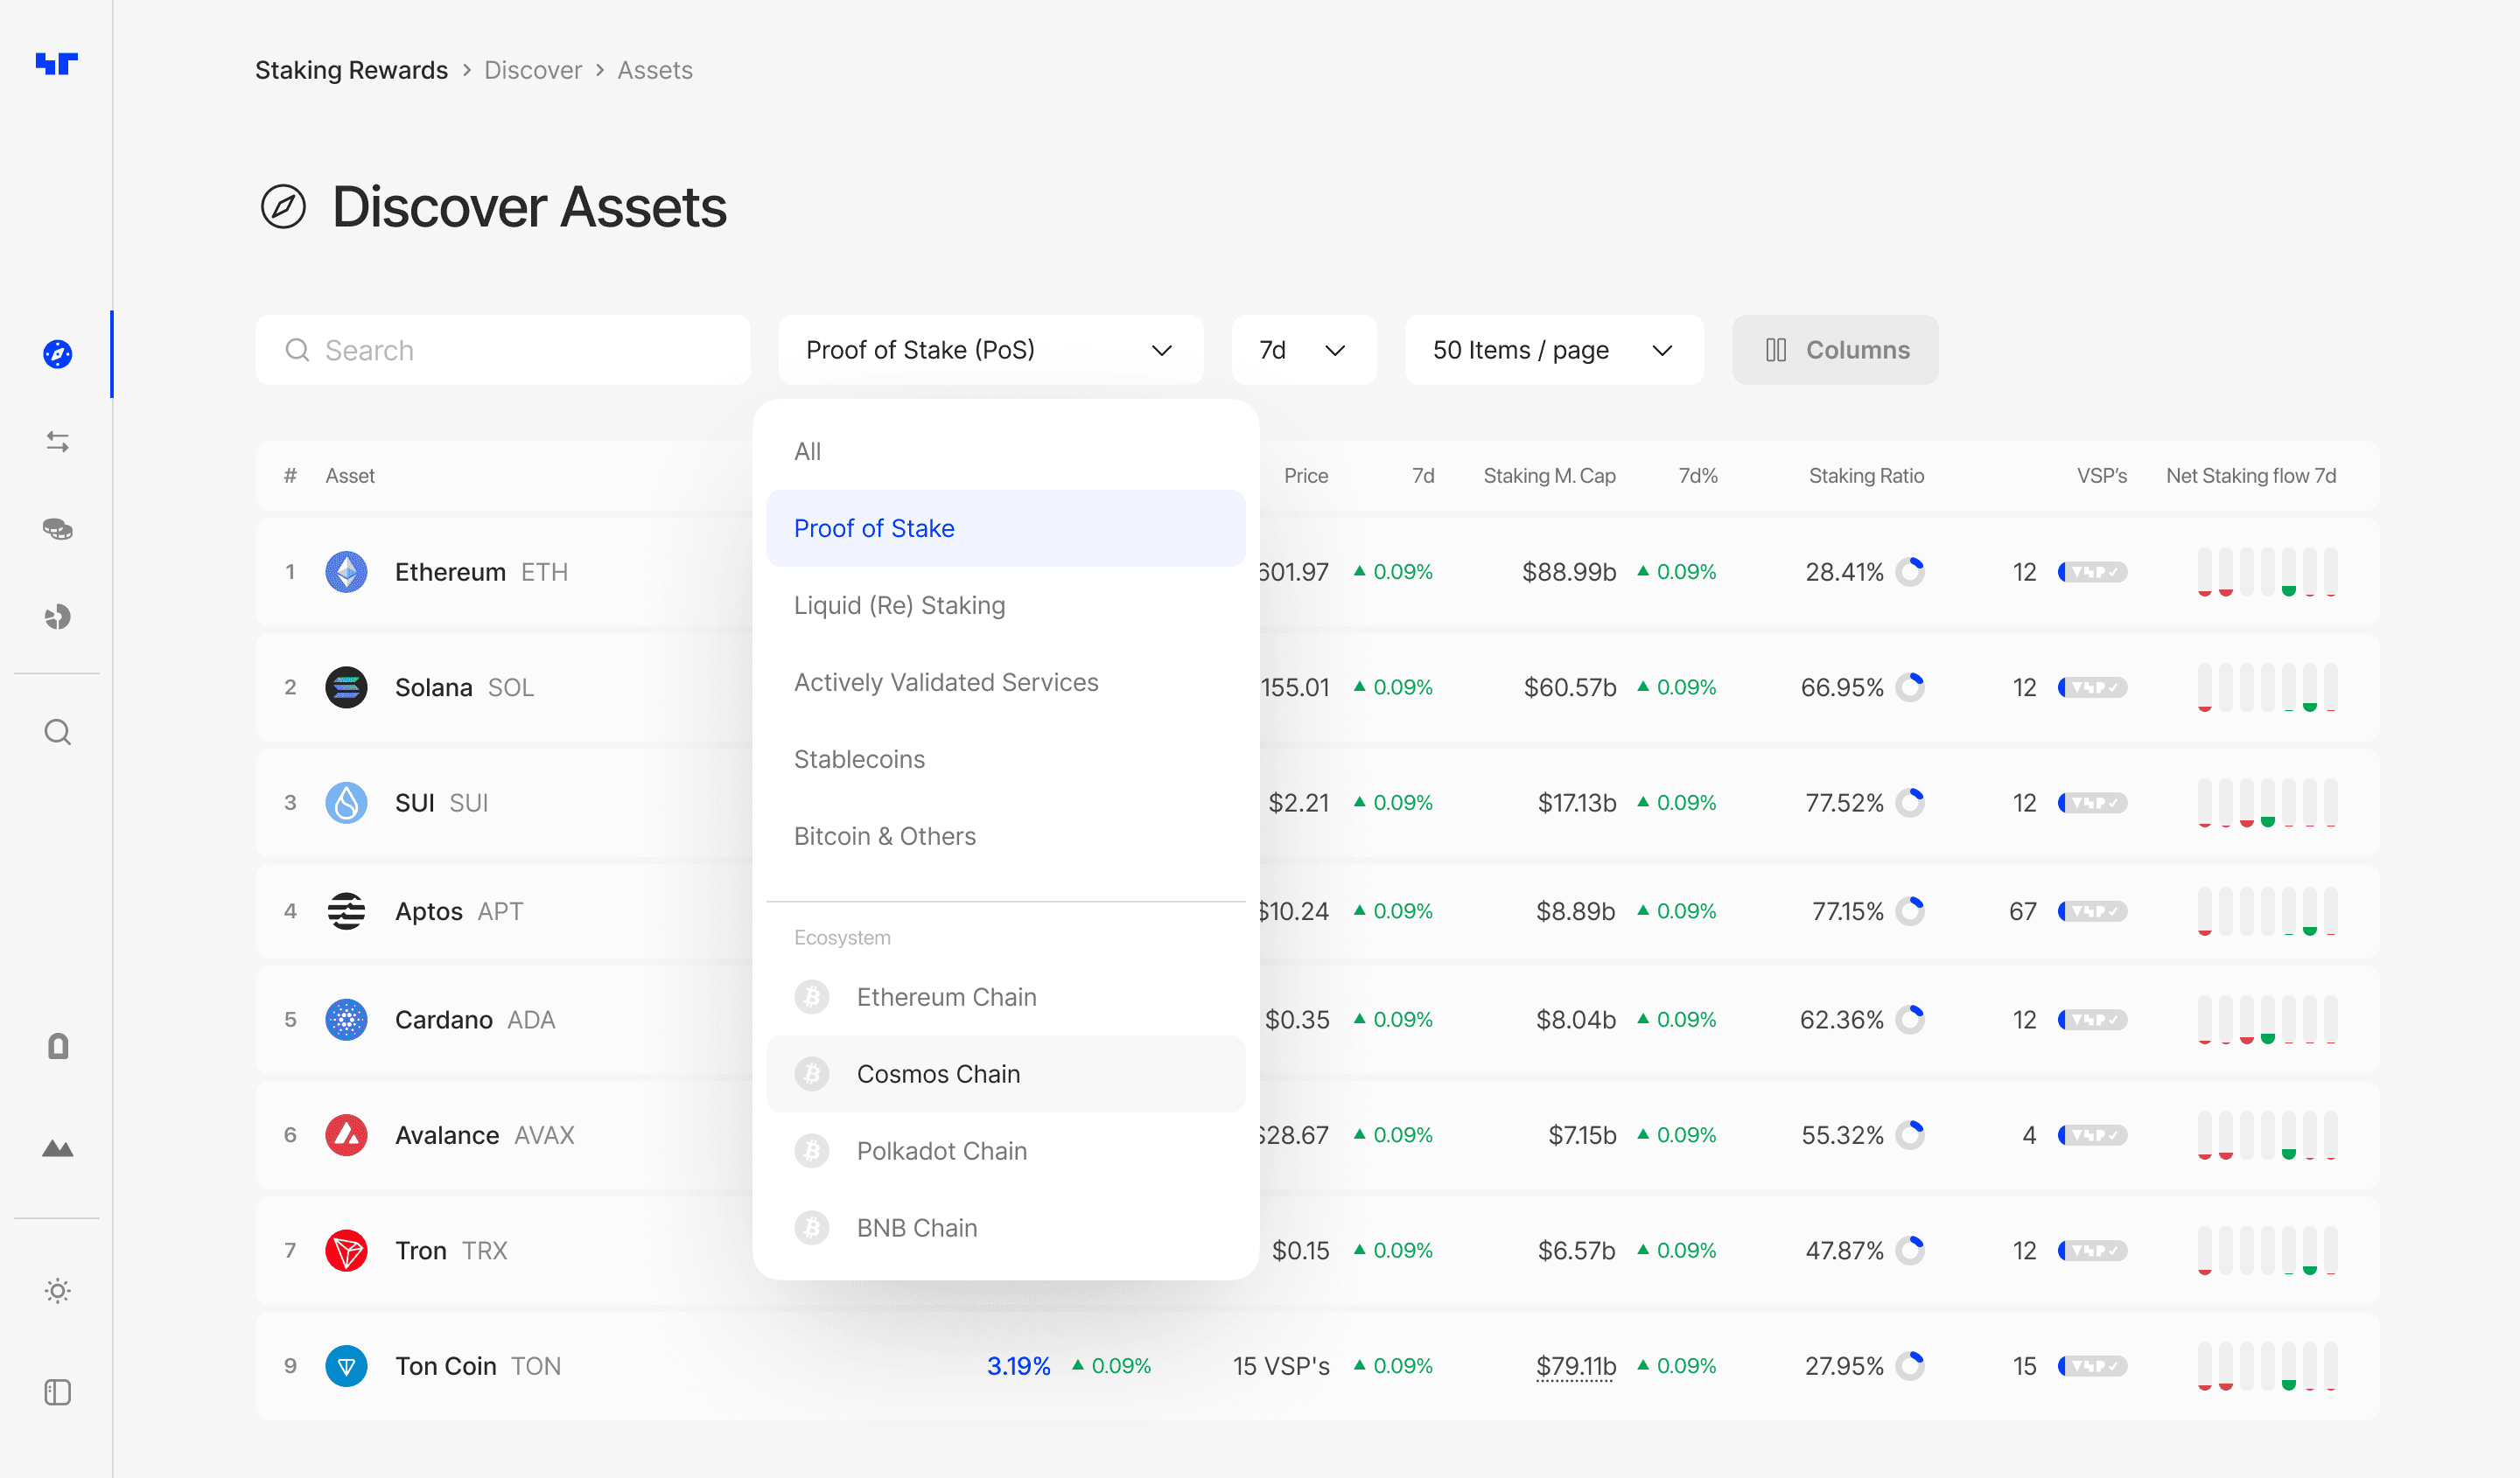Collapse sidebar using the panel icon
This screenshot has width=2520, height=1478.
pos(58,1392)
